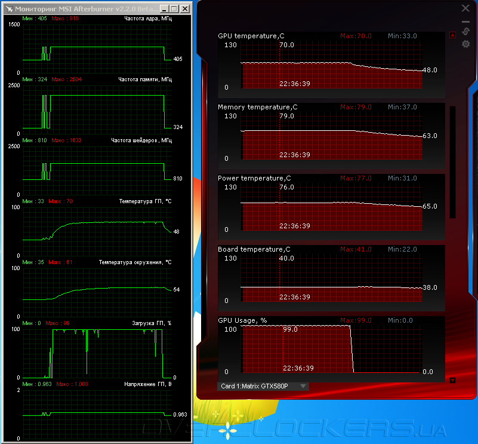
Task: Click the 'Min:22.0' board temperature value
Action: click(402, 249)
